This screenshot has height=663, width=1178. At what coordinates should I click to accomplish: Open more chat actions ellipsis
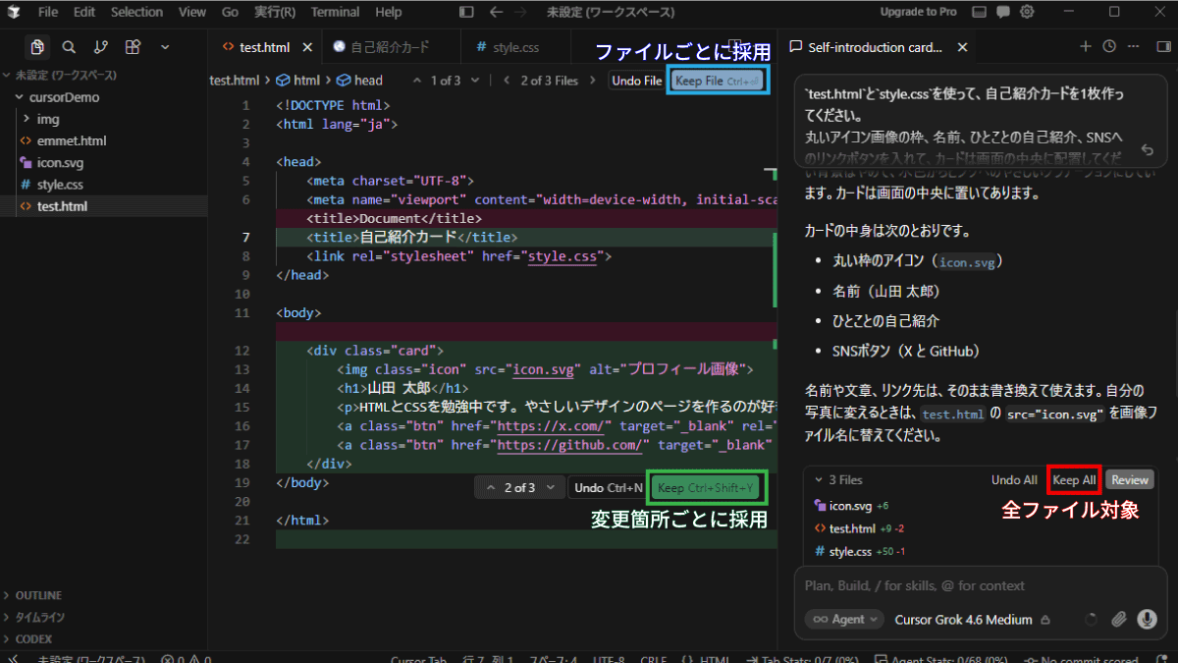(1134, 46)
